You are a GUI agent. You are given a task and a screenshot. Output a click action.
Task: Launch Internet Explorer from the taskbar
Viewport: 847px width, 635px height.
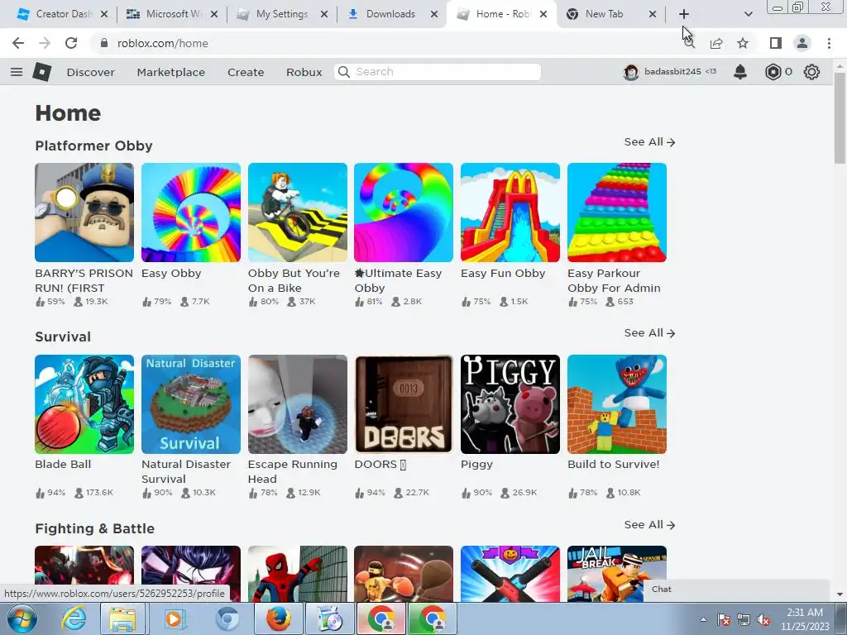tap(74, 618)
